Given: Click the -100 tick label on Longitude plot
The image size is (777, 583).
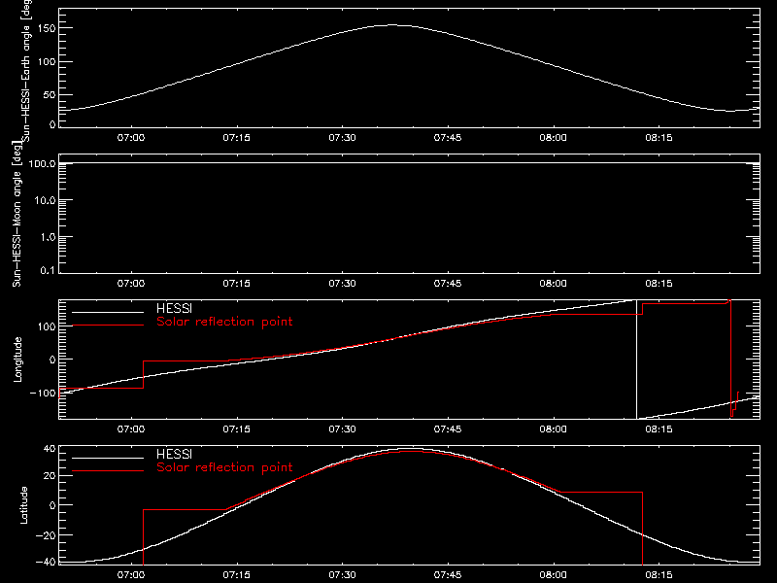Looking at the screenshot, I should point(43,393).
